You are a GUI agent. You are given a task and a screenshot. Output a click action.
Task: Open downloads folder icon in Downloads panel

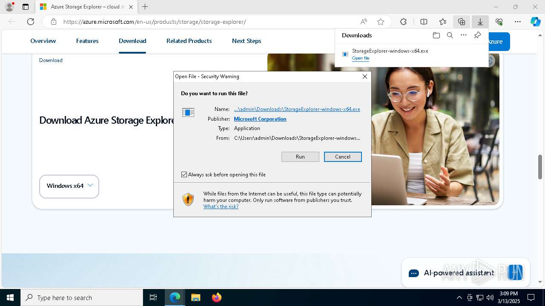click(436, 35)
